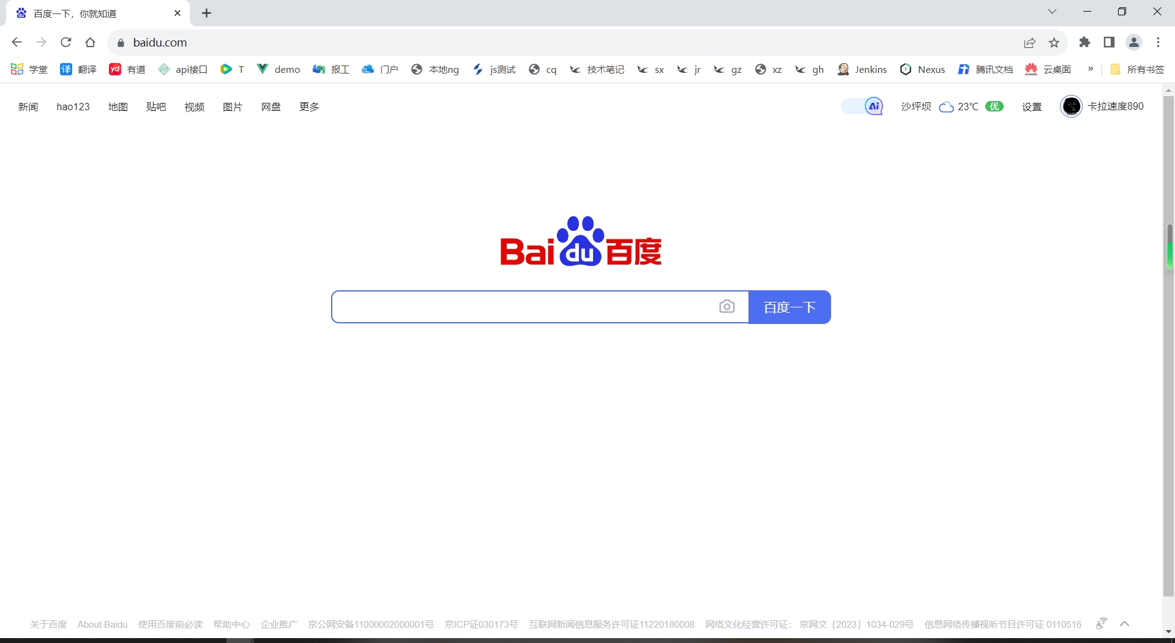Click the vertical page scrollbar
Image resolution: width=1175 pixels, height=643 pixels.
click(1168, 343)
